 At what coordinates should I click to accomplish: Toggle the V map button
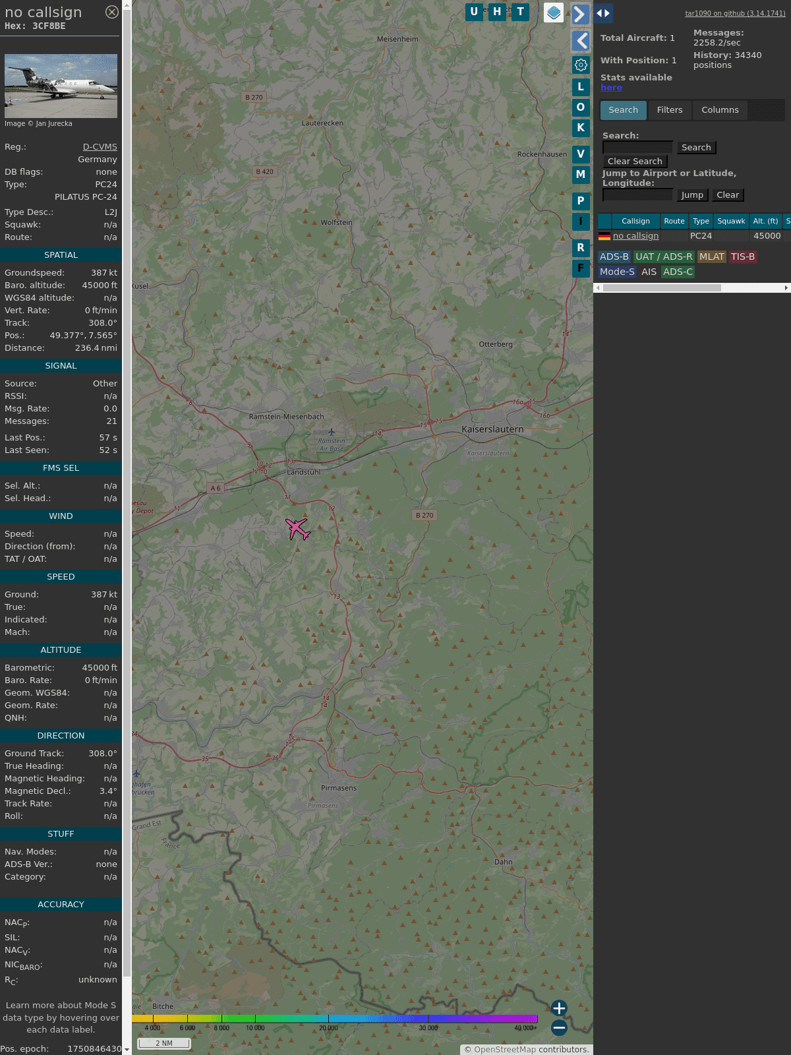[x=581, y=154]
